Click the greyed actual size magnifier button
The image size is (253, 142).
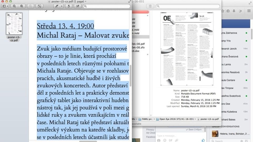30,6
